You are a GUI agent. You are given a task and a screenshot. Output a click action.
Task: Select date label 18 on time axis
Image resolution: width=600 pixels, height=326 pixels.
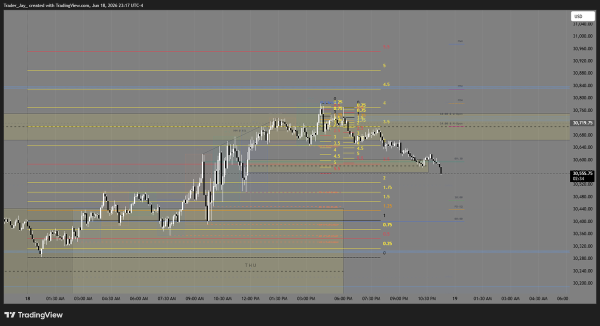pos(27,298)
